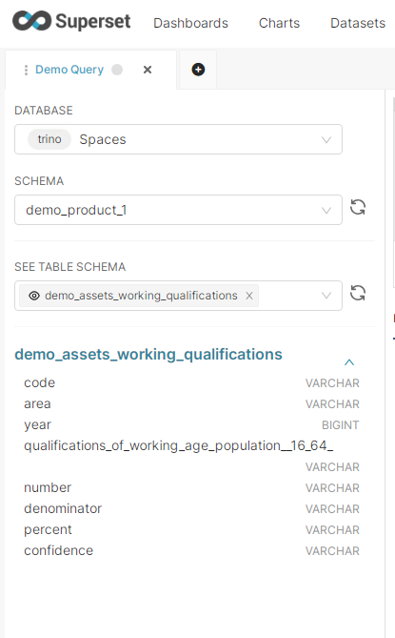Open the Dashboards menu
Screen dimensions: 395x638
pyautogui.click(x=190, y=23)
